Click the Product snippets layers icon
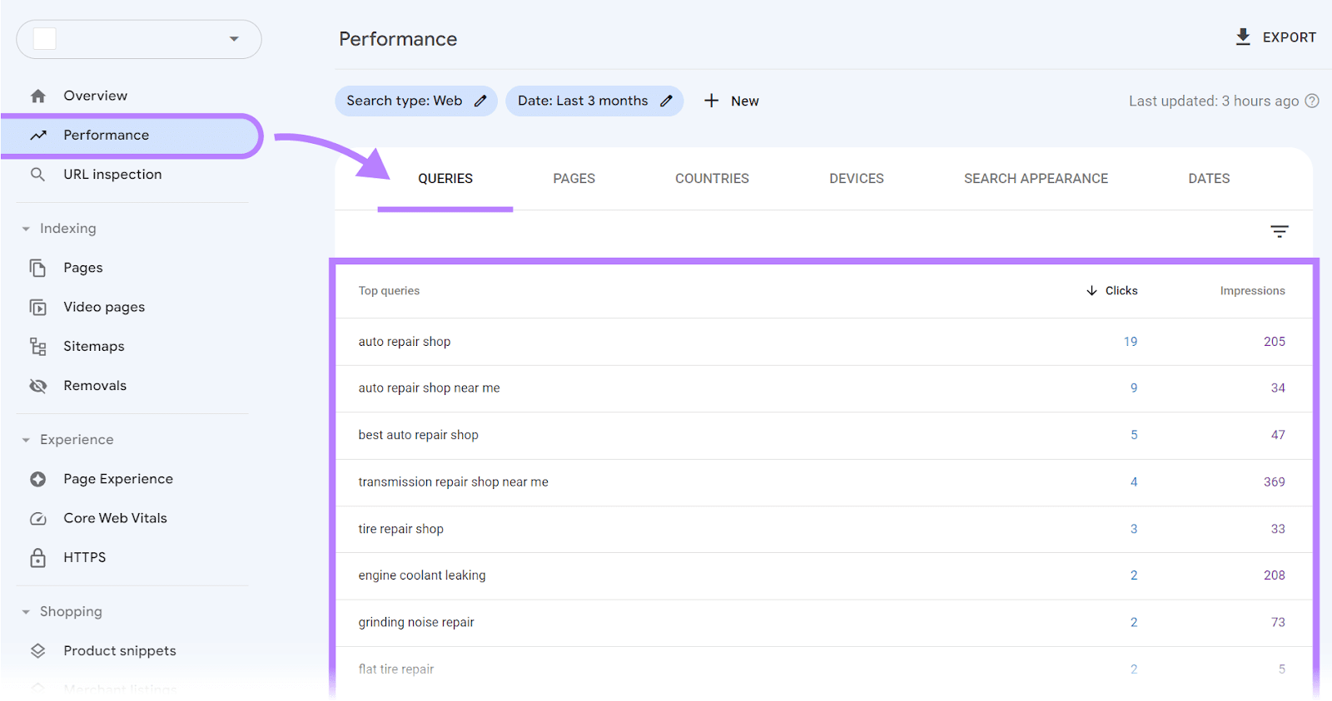1332x701 pixels. pos(38,651)
